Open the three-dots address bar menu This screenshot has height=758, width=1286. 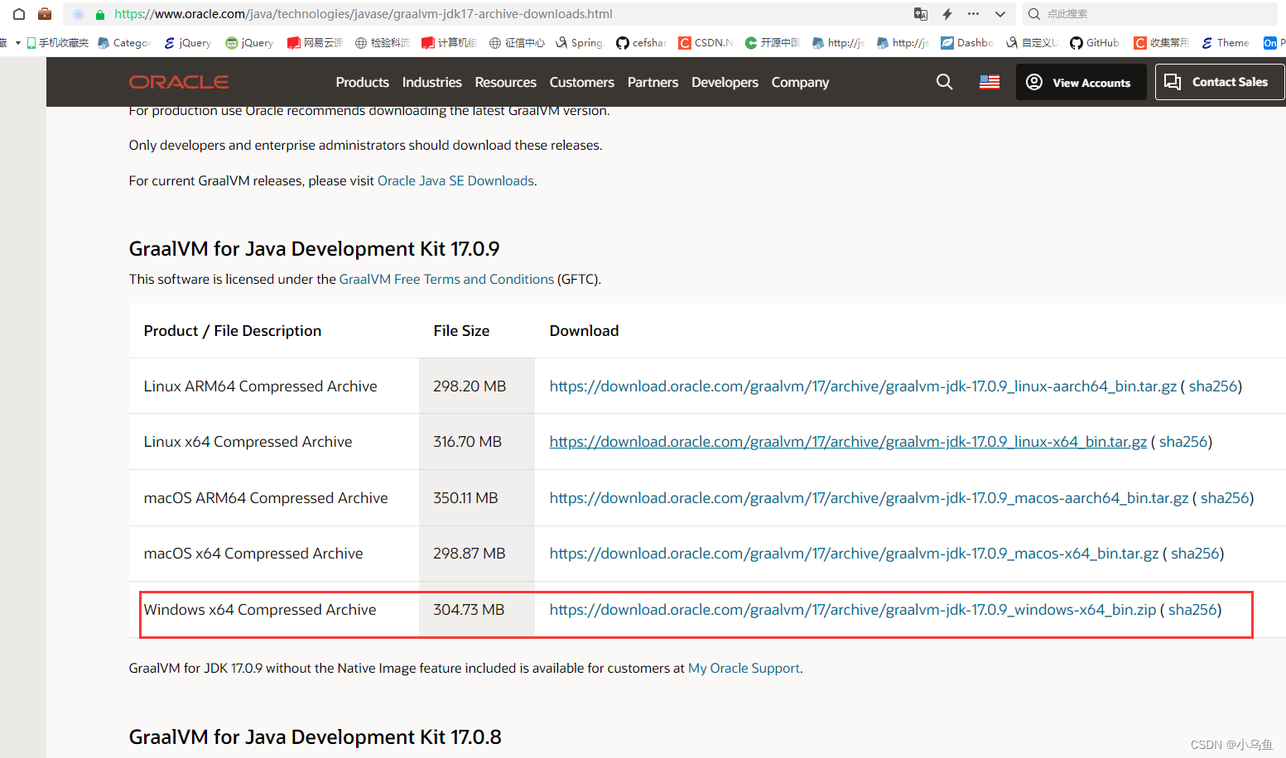click(974, 14)
